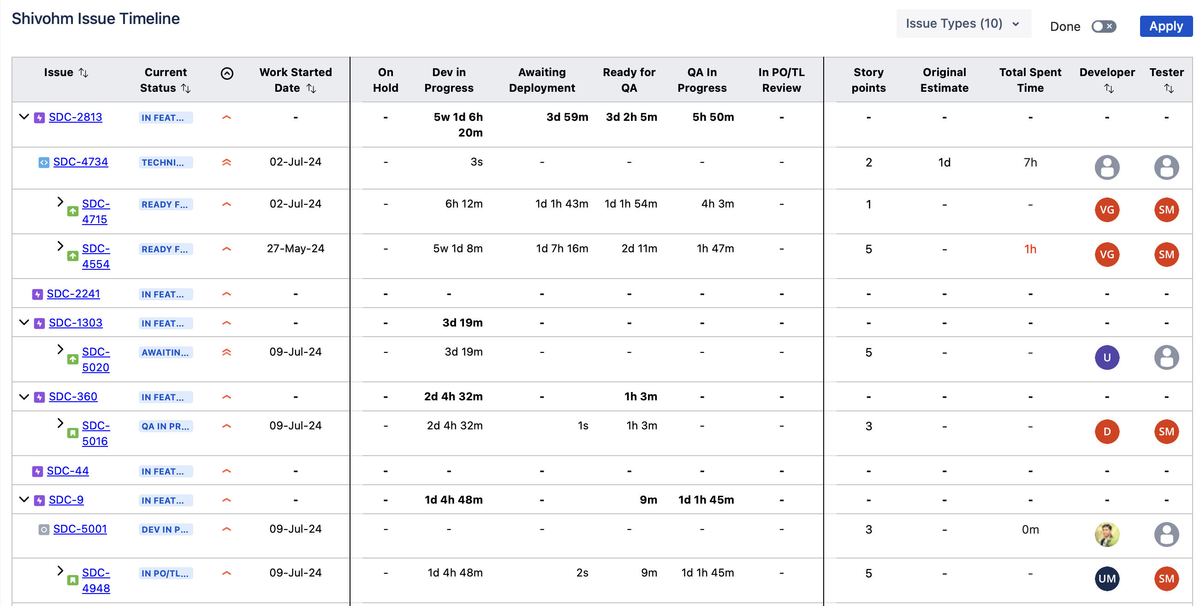The width and height of the screenshot is (1200, 606).
Task: Collapse the SDC-360 epic row
Action: (x=24, y=397)
